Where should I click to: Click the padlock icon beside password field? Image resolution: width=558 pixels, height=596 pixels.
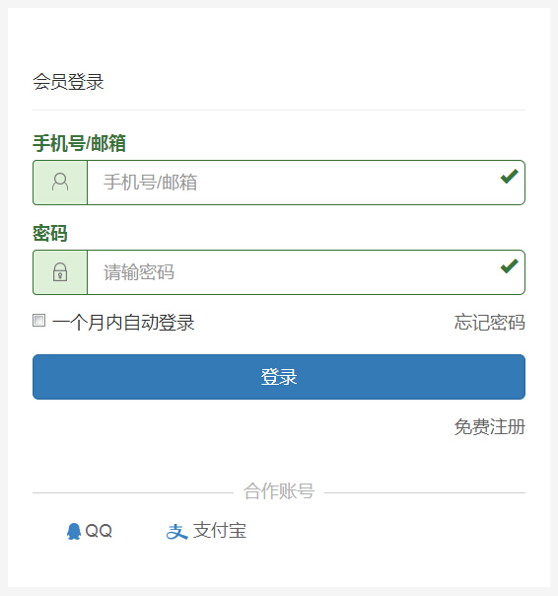click(x=60, y=271)
